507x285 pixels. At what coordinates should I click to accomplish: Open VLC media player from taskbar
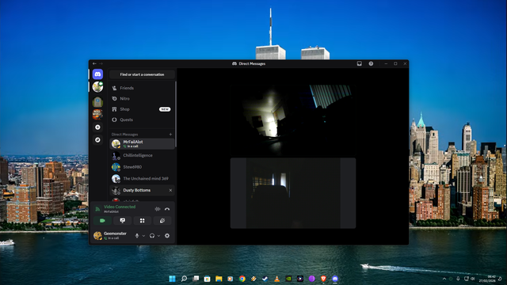coord(276,279)
